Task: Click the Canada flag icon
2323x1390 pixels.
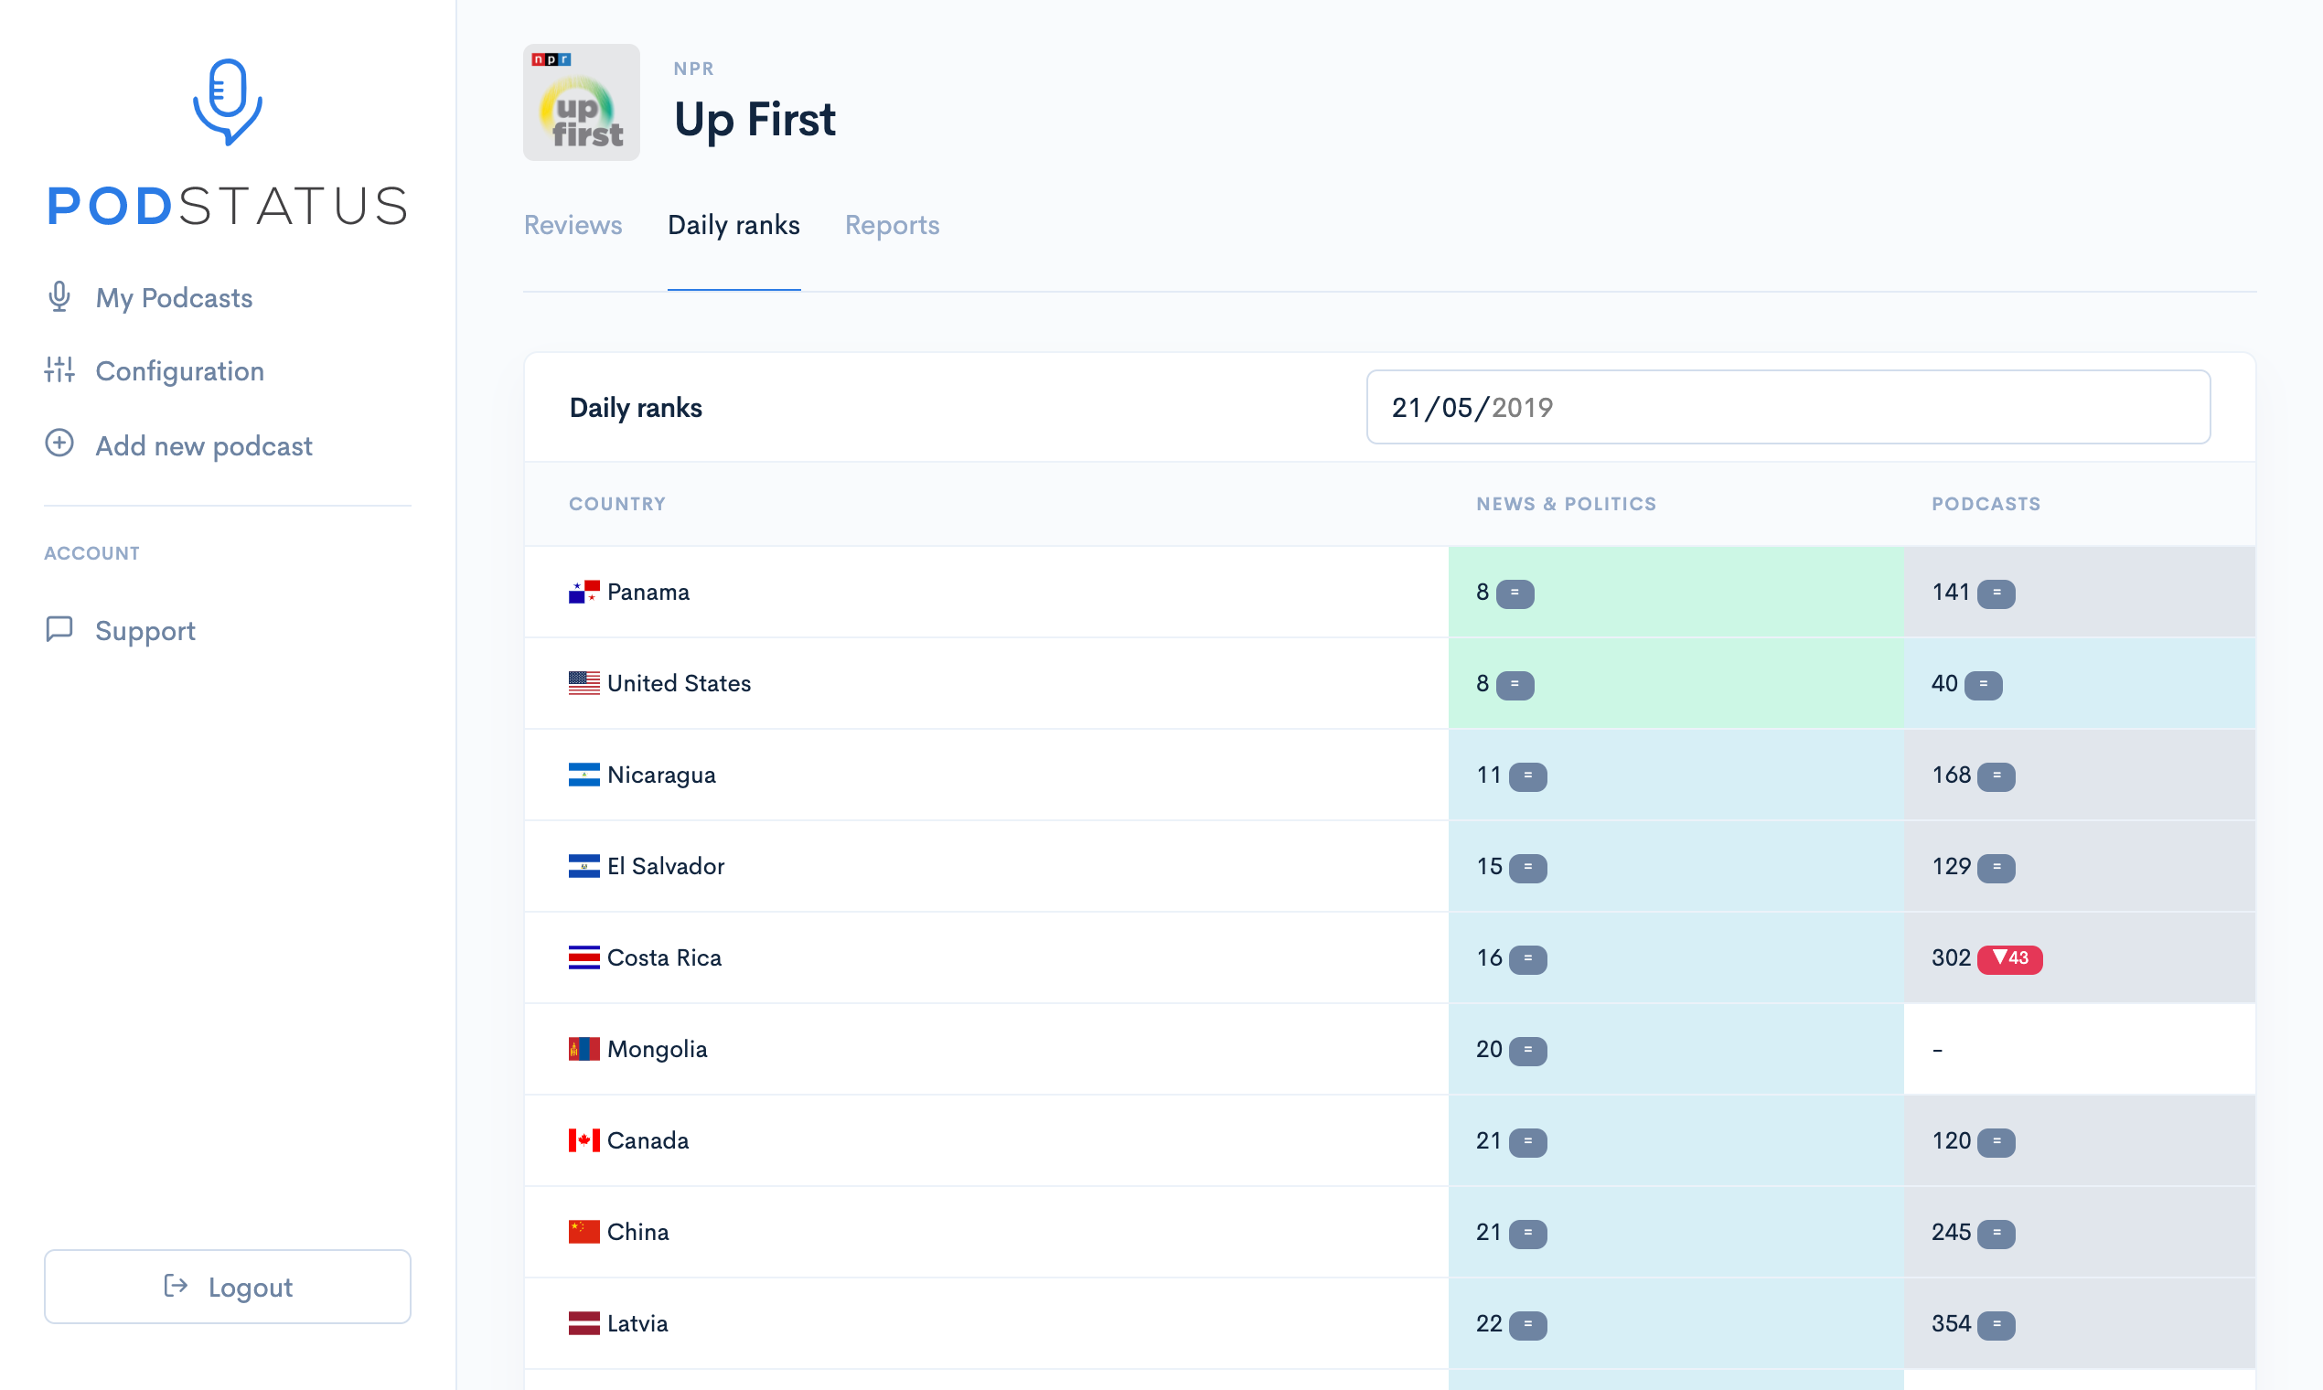Action: 584,1140
